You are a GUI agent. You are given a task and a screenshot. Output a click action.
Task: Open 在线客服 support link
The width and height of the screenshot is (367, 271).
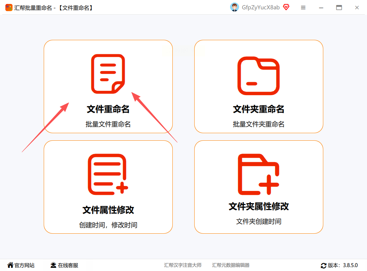68,265
